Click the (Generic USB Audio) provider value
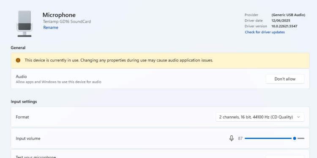Image resolution: width=317 pixels, height=158 pixels. pyautogui.click(x=288, y=15)
